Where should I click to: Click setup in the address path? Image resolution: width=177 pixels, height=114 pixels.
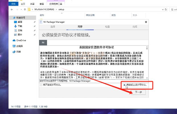(x=61, y=9)
